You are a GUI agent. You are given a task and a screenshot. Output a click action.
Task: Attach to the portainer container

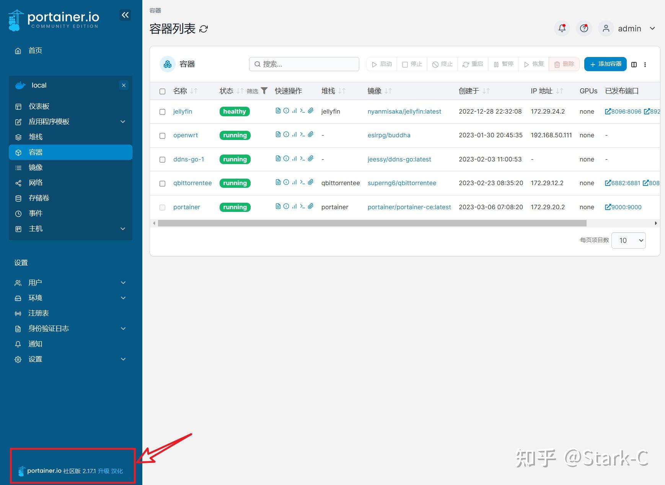pos(310,206)
